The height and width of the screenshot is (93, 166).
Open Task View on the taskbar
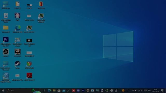pyautogui.click(x=44, y=90)
